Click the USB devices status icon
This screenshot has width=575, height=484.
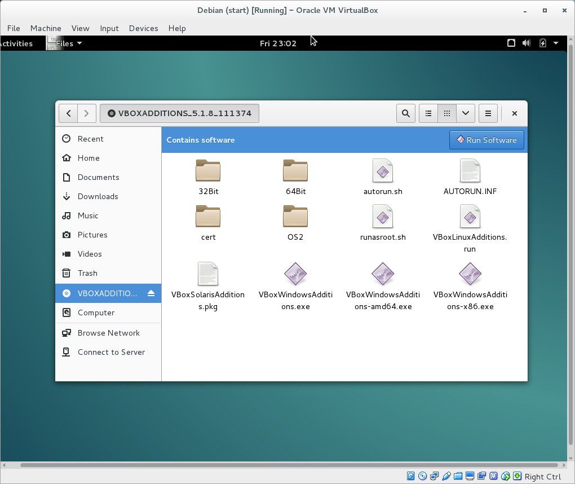[x=446, y=476]
